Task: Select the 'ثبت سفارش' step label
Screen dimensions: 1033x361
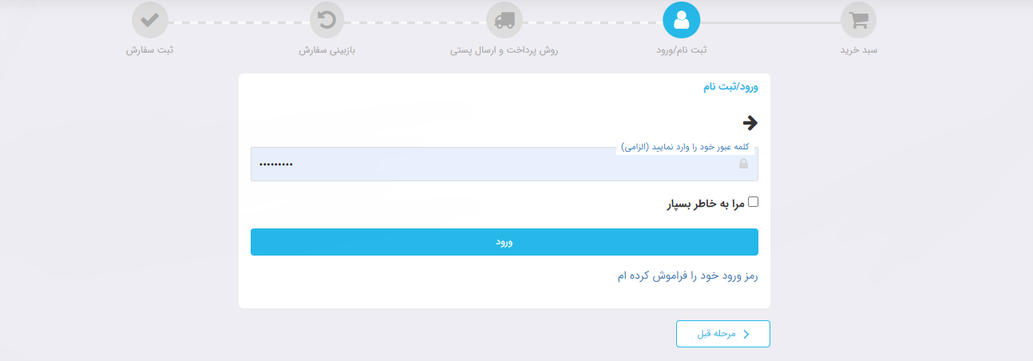Action: click(x=149, y=50)
